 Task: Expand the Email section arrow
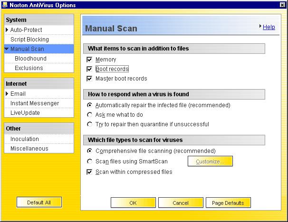click(x=7, y=94)
